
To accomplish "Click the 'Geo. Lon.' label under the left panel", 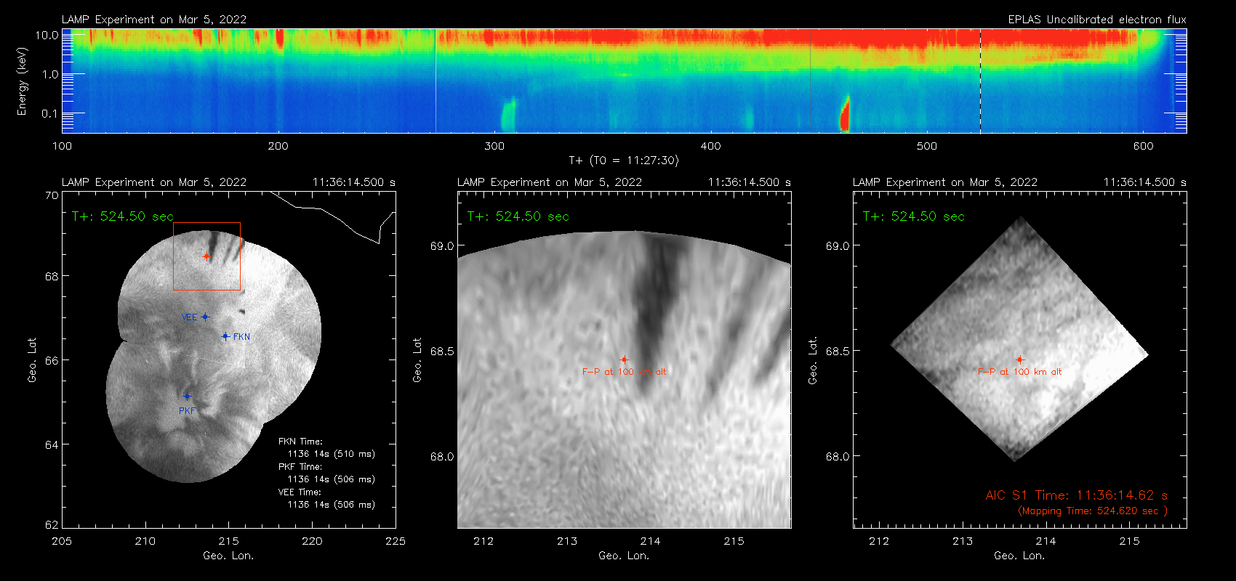I will (x=228, y=556).
